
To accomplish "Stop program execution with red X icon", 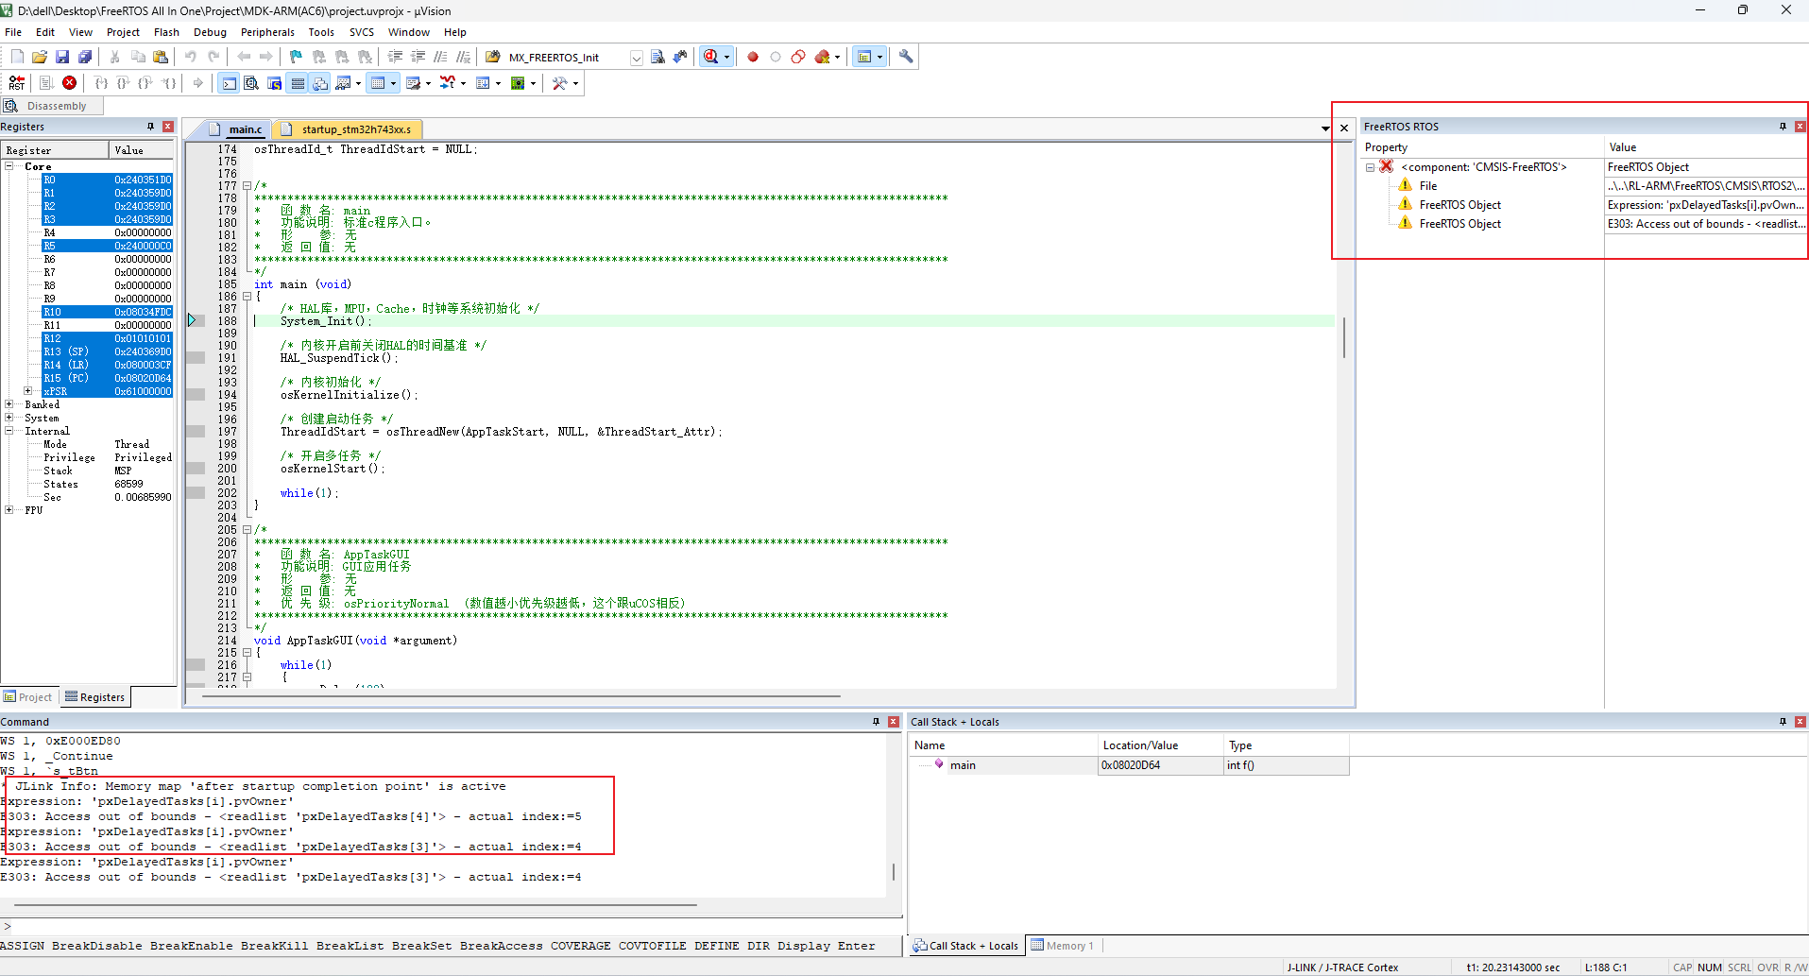I will click(69, 83).
